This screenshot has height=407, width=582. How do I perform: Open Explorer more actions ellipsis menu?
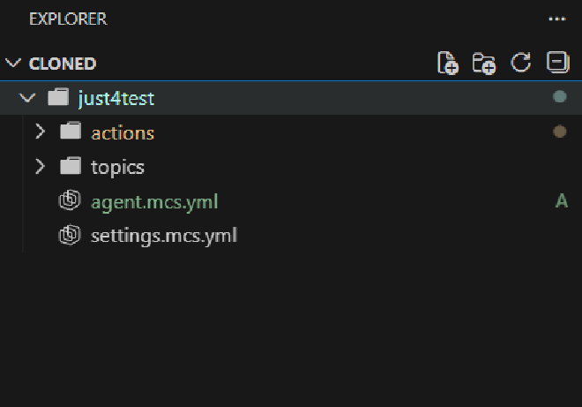click(x=556, y=19)
